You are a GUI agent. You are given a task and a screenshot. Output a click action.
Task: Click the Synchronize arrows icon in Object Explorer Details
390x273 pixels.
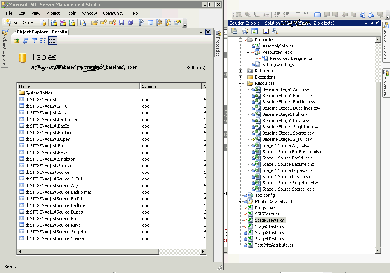pos(26,40)
